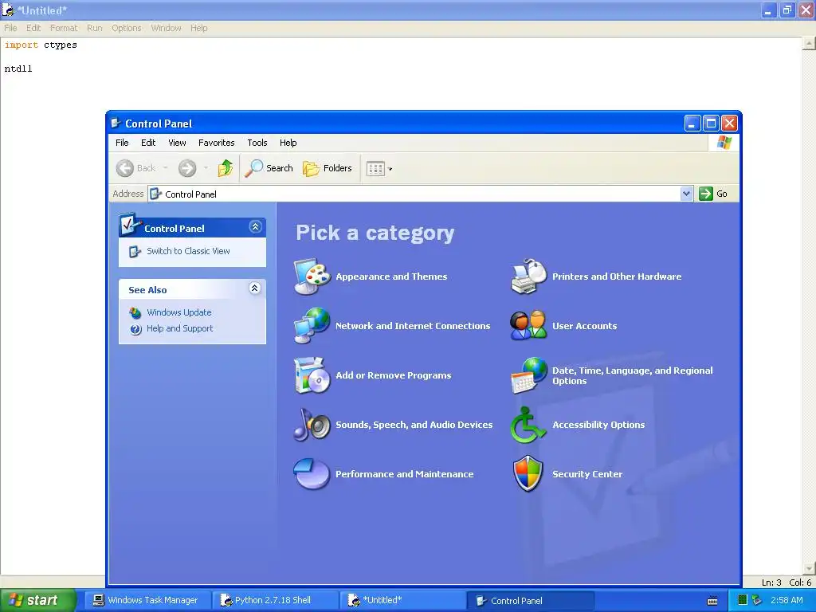816x612 pixels.
Task: Open the Accessibility Options wheelchair icon
Action: [528, 425]
